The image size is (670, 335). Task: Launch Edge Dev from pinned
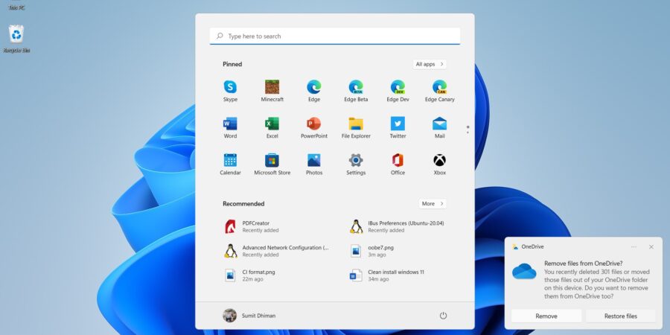coord(398,91)
